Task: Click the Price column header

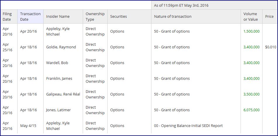Action: point(269,17)
